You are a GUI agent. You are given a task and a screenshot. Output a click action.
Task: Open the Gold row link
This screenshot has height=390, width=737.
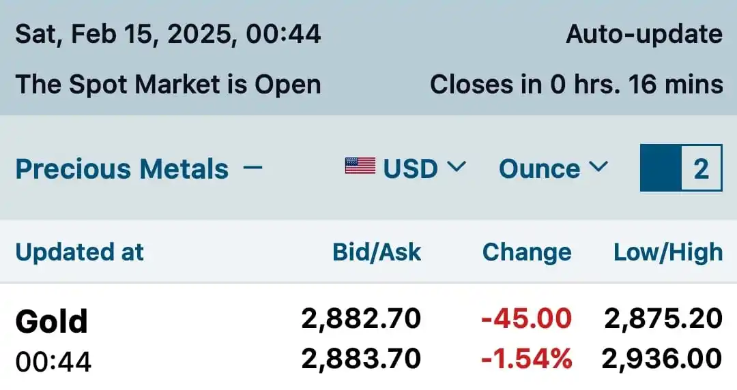[52, 321]
